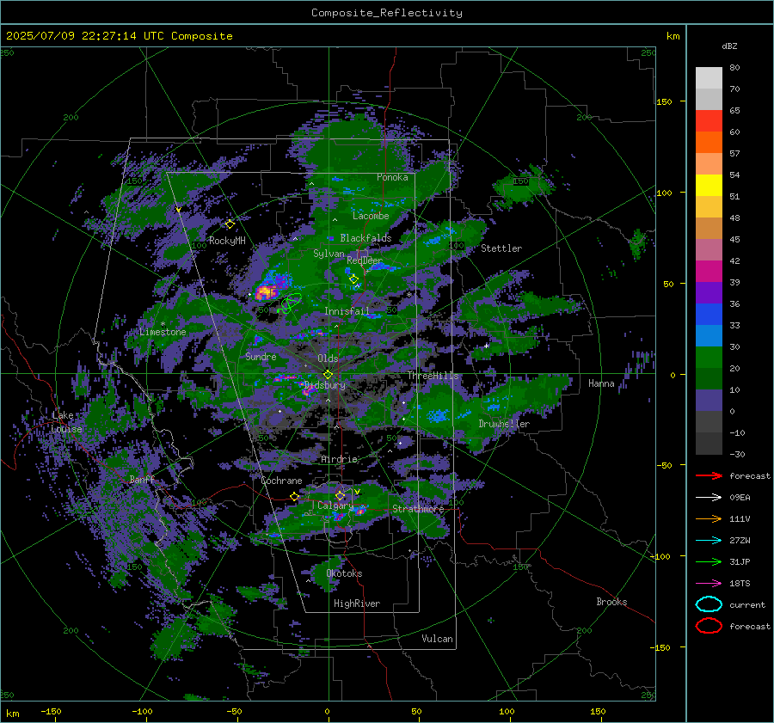
Task: Click the RedDeer city label
Action: tap(365, 260)
